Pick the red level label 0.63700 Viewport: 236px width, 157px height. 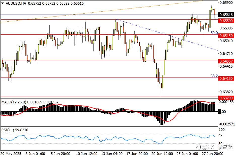click(x=226, y=98)
